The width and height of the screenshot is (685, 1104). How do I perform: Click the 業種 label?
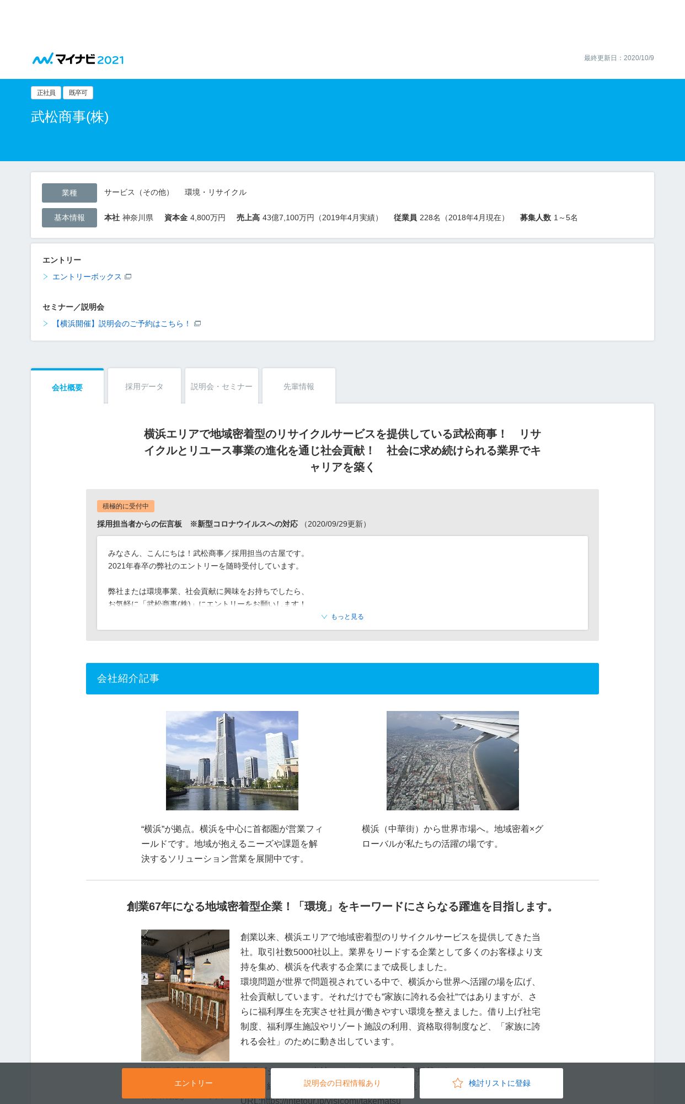coord(69,193)
